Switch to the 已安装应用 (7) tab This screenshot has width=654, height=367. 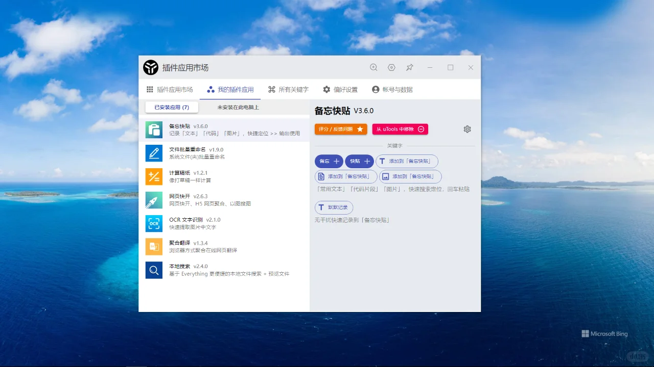pyautogui.click(x=171, y=107)
